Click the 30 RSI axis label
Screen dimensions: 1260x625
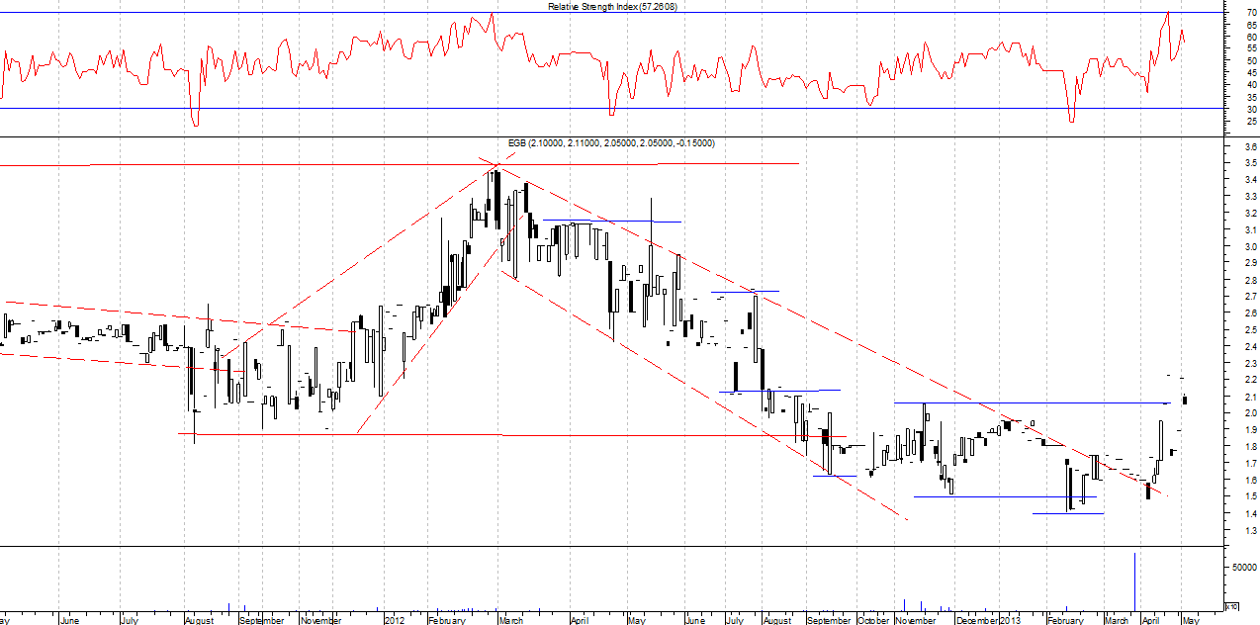pos(1252,109)
